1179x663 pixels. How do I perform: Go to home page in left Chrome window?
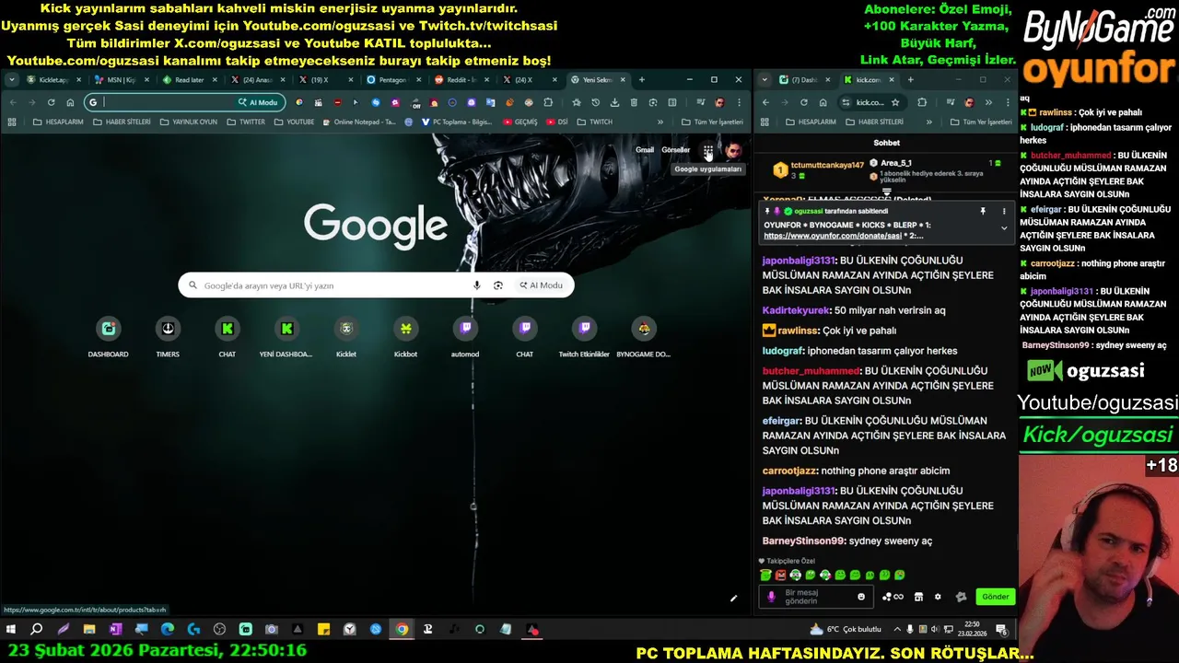[70, 102]
